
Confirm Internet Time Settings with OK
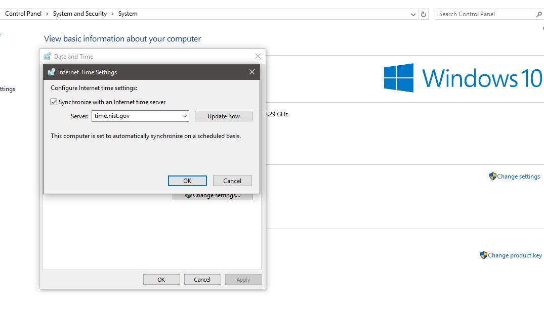187,181
